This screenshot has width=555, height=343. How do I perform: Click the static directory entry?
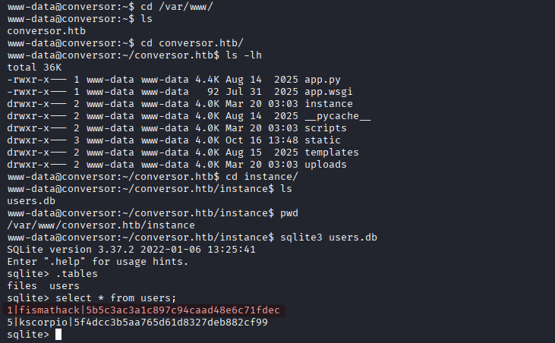[323, 140]
